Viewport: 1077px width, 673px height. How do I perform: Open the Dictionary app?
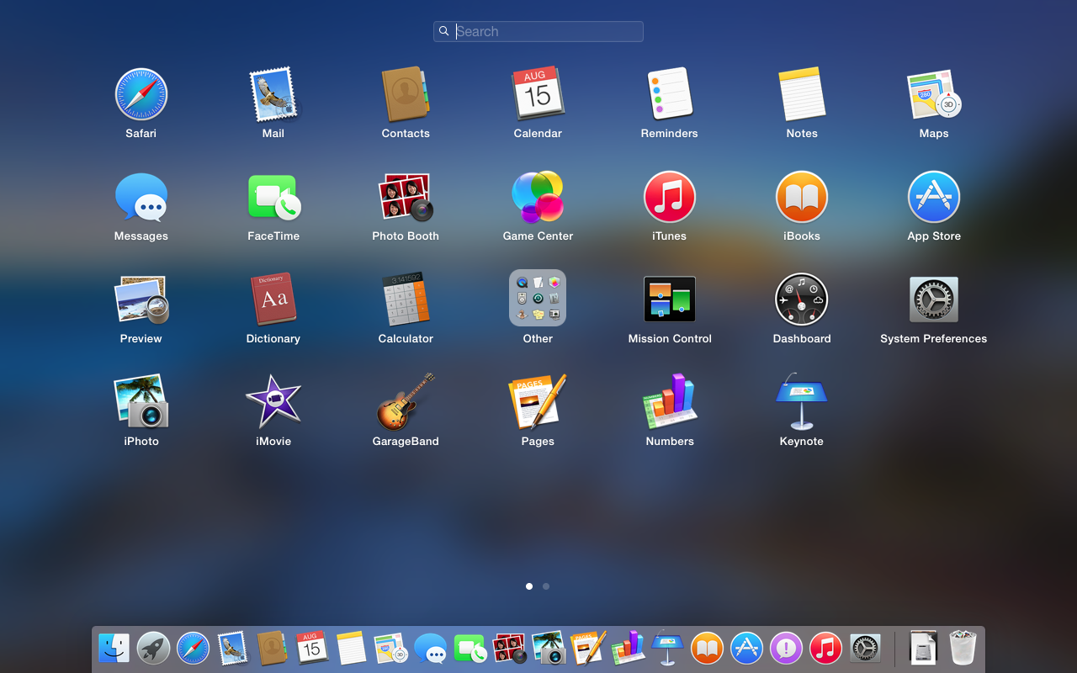[273, 299]
